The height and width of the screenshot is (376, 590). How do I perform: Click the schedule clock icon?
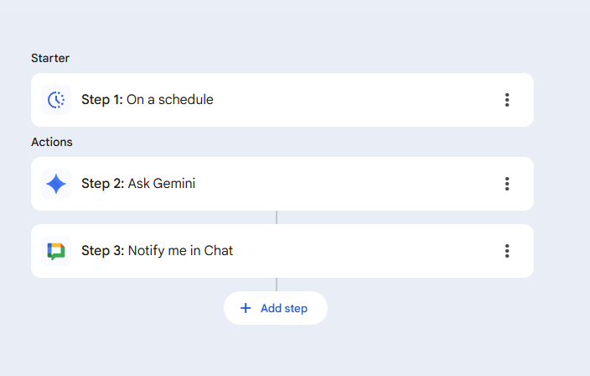coord(56,100)
